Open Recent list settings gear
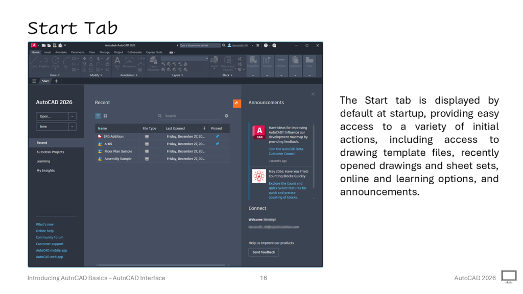Image resolution: width=523 pixels, height=294 pixels. coord(226,116)
